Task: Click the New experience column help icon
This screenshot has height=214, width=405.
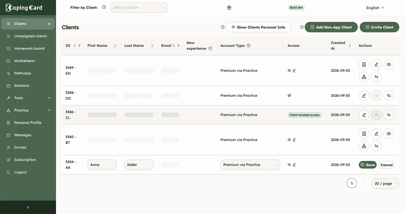Action: point(210,49)
